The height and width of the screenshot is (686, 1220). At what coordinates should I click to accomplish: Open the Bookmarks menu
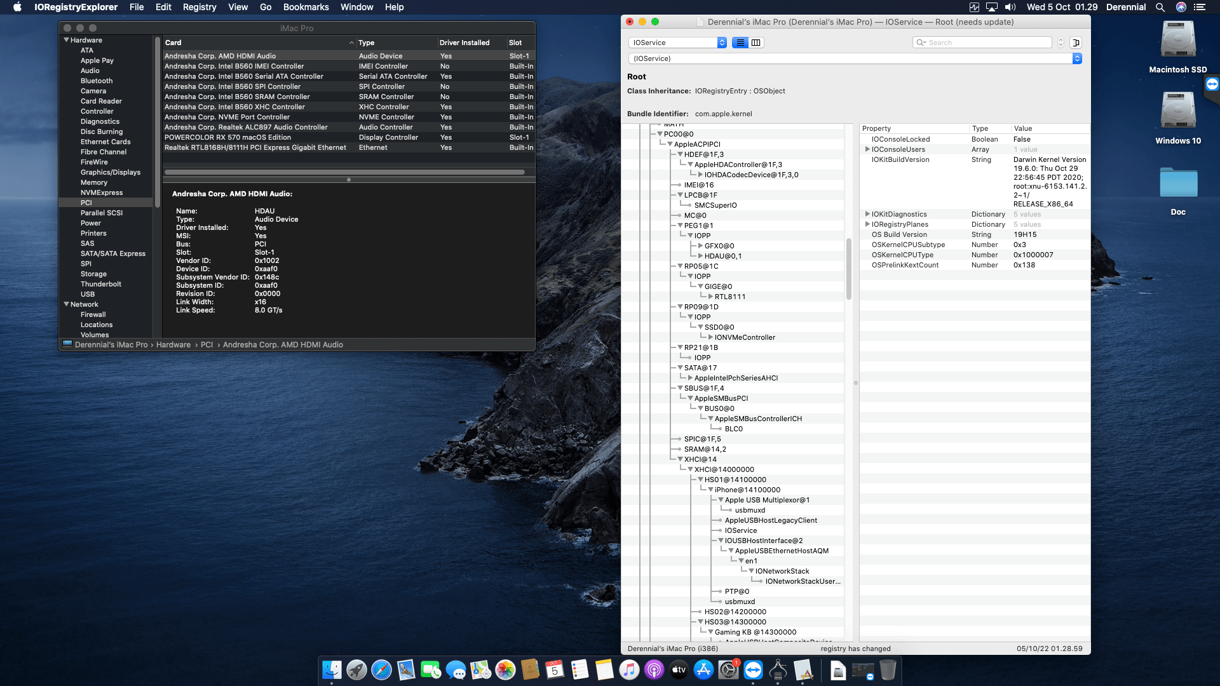click(x=306, y=7)
